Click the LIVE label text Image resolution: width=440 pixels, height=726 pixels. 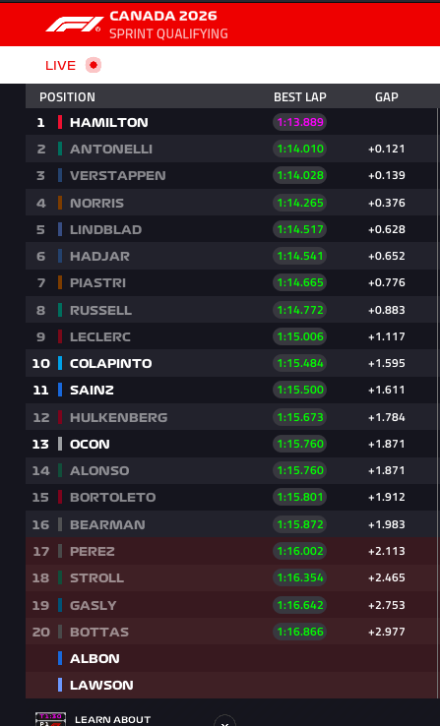[60, 65]
